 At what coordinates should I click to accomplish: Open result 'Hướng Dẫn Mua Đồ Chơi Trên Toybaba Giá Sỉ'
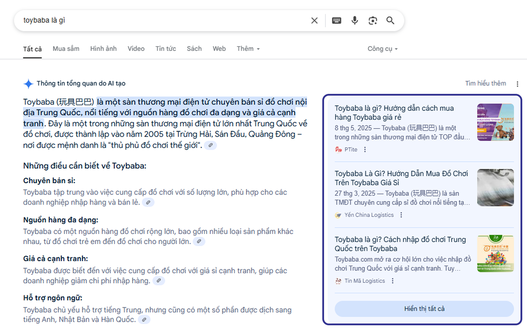point(401,178)
